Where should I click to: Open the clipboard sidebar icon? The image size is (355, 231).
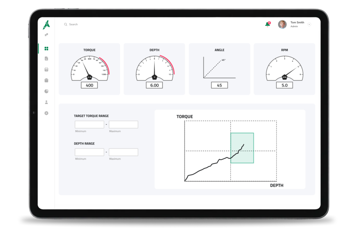(46, 80)
